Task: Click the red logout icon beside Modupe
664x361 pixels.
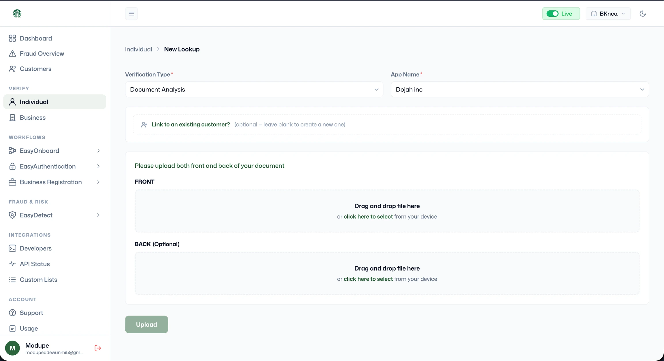Action: pos(98,348)
